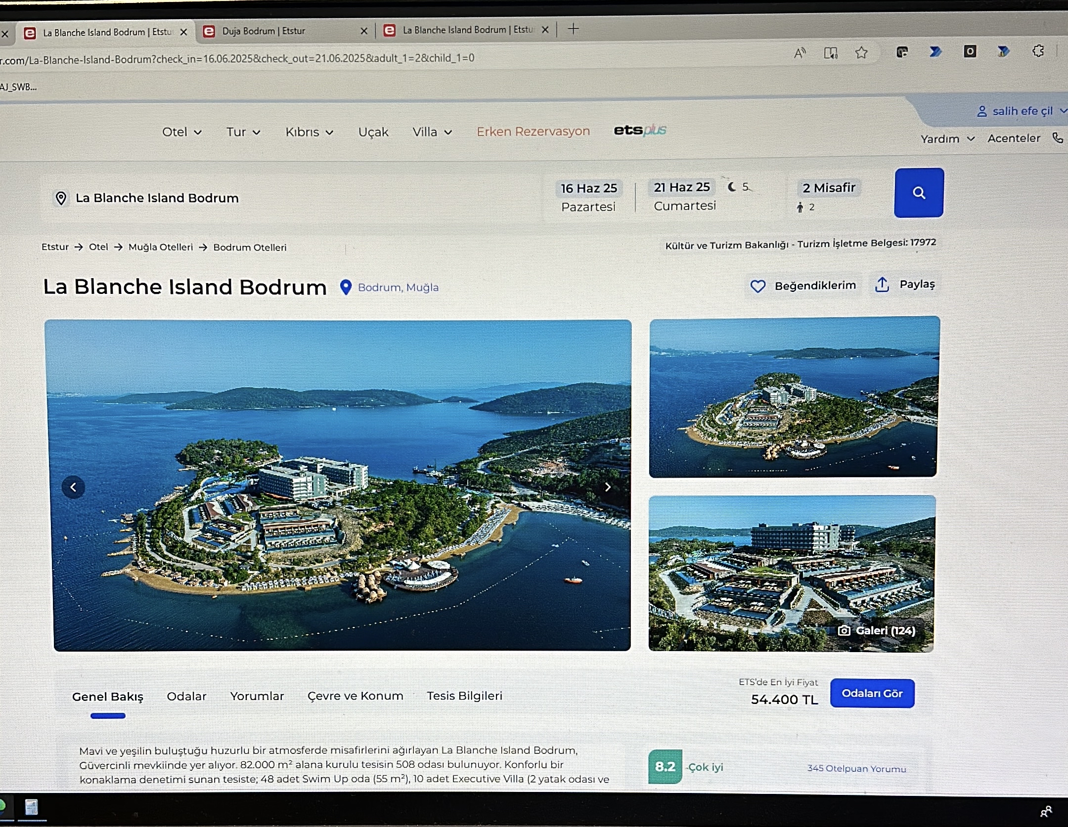Expand the Otel dropdown menu
The image size is (1068, 827).
[182, 132]
